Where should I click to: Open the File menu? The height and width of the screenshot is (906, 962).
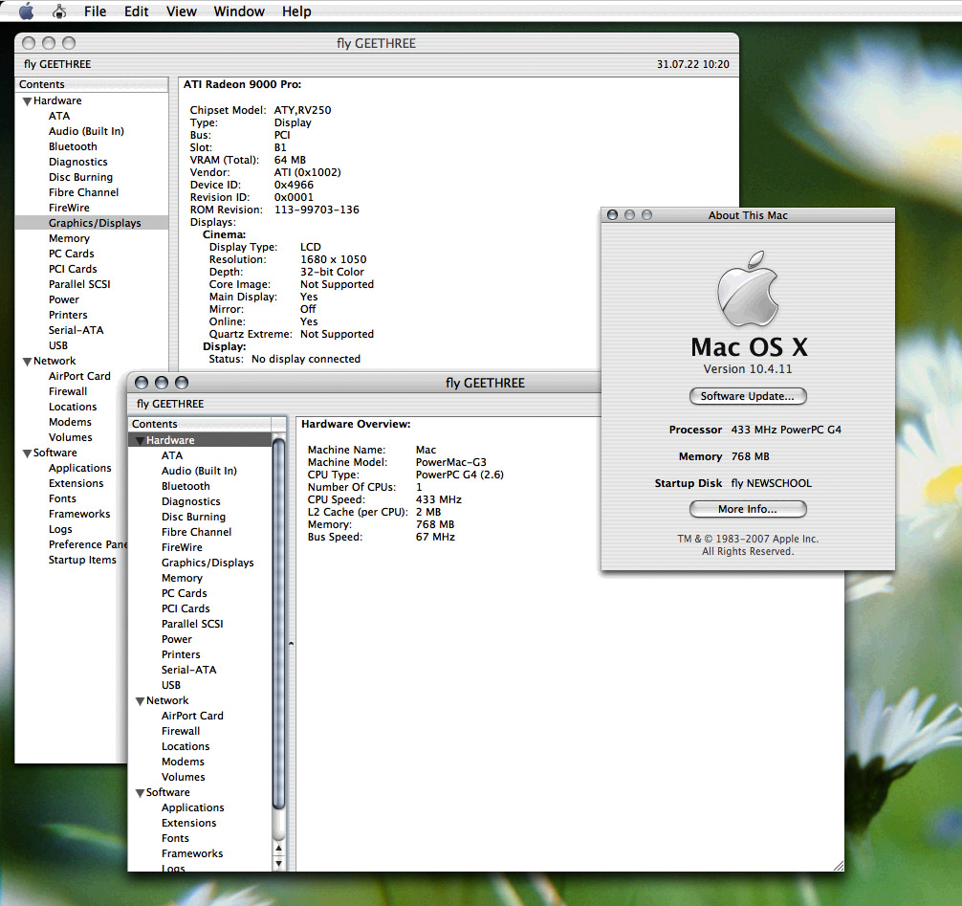(95, 11)
